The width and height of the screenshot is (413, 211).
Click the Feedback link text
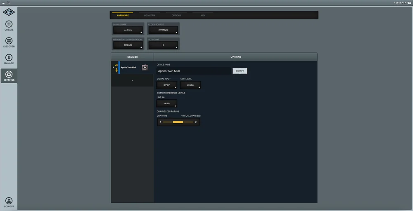[x=400, y=2]
